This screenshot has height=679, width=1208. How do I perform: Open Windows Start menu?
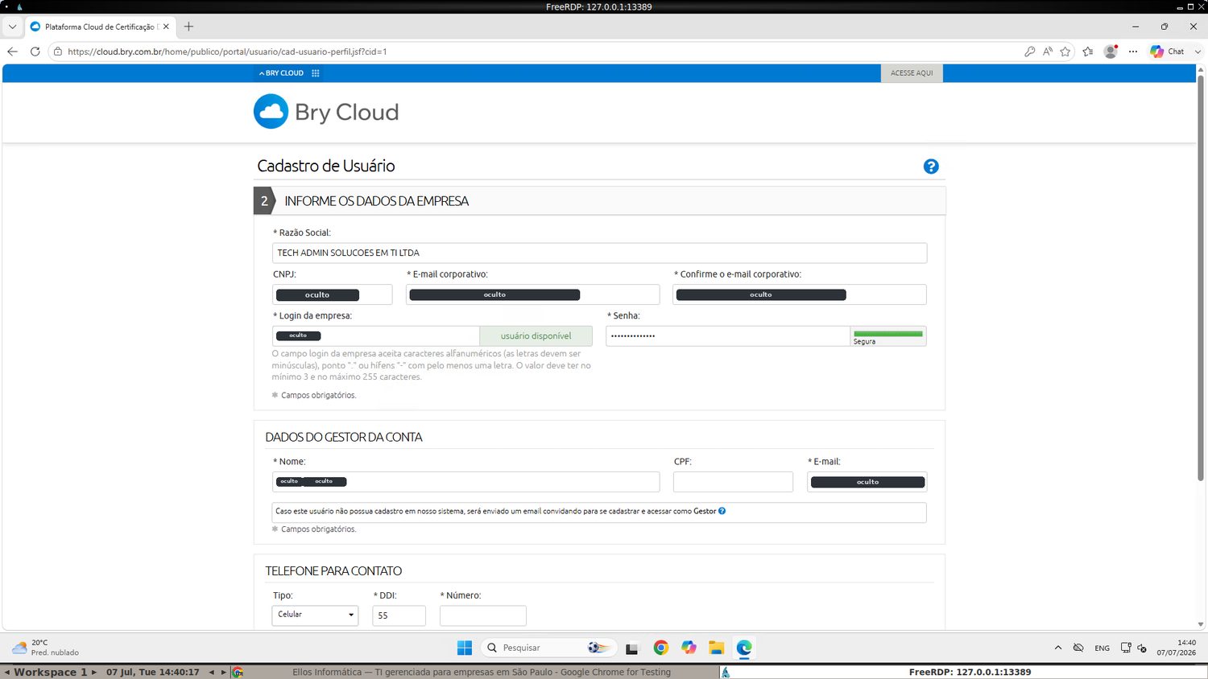(465, 648)
